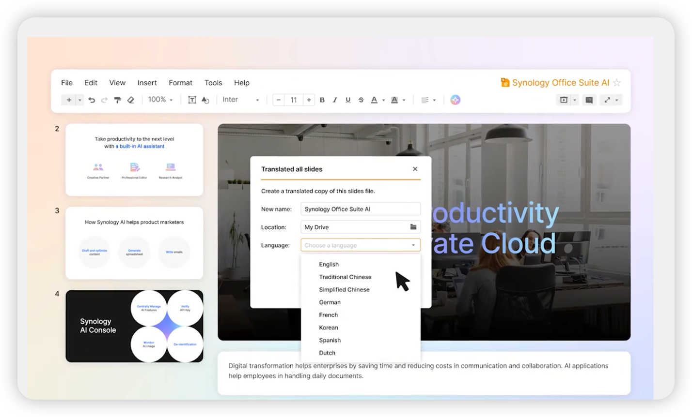
Task: Click the clear formatting eraser icon
Action: point(131,100)
